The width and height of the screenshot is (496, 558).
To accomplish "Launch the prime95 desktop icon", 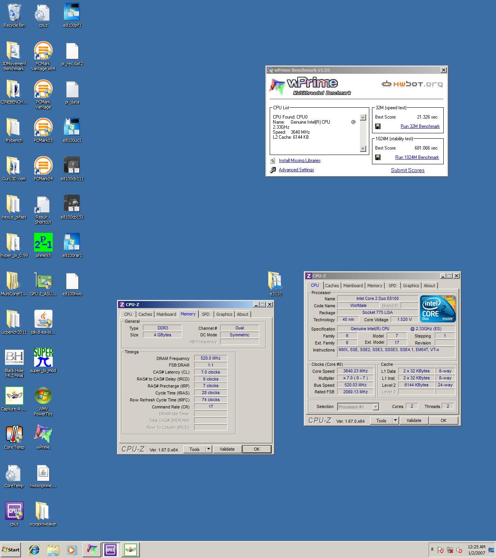I will coord(43,246).
